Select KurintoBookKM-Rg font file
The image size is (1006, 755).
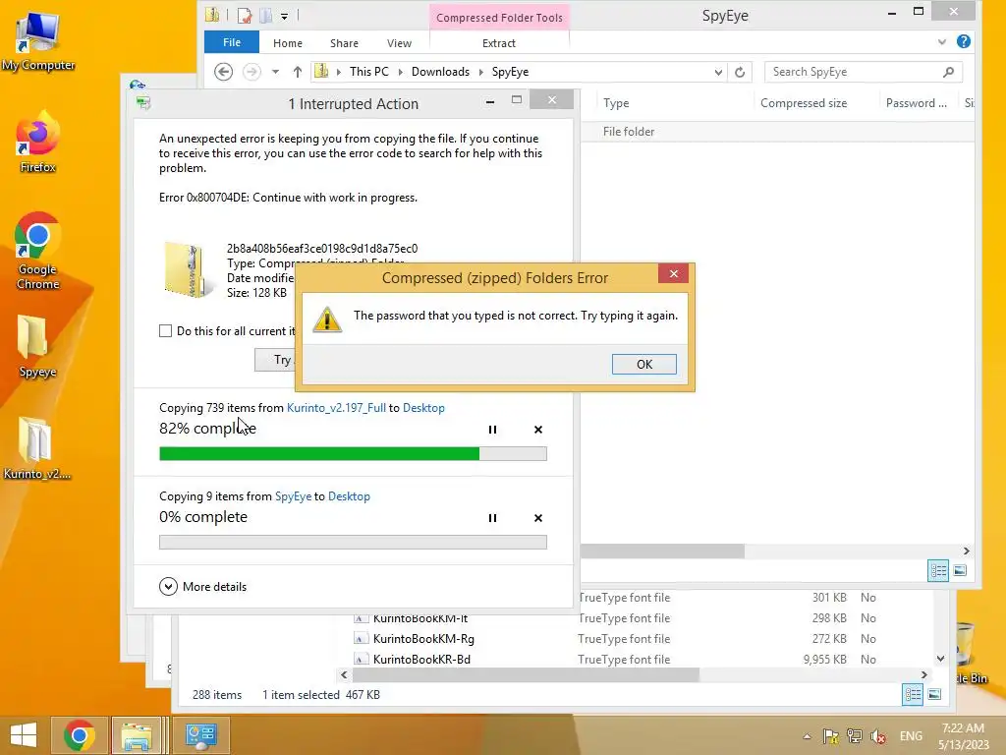coord(423,639)
